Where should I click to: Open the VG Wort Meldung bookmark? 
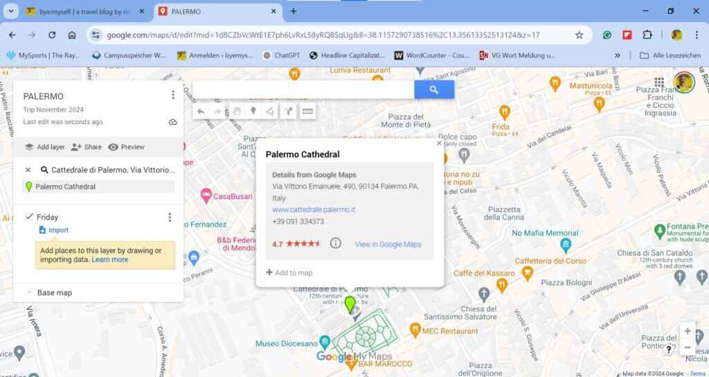point(517,55)
